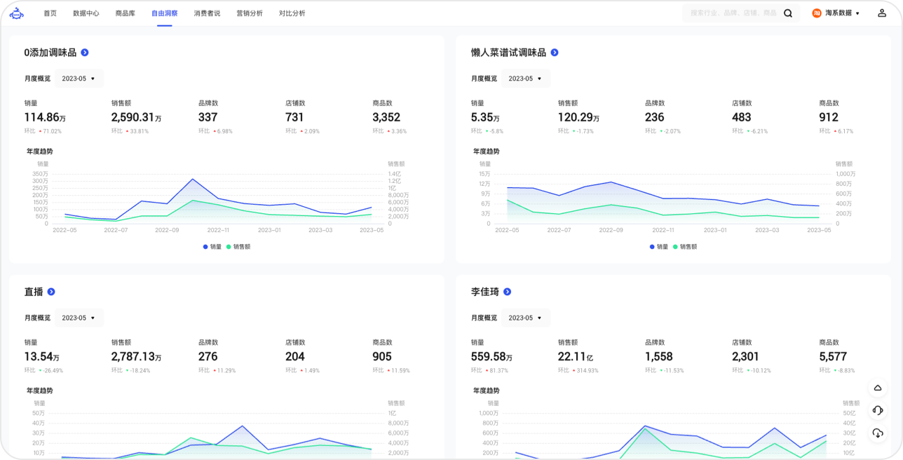Toggle 销量 legend in 懒人菜谱试调味品 chart

[x=659, y=247]
